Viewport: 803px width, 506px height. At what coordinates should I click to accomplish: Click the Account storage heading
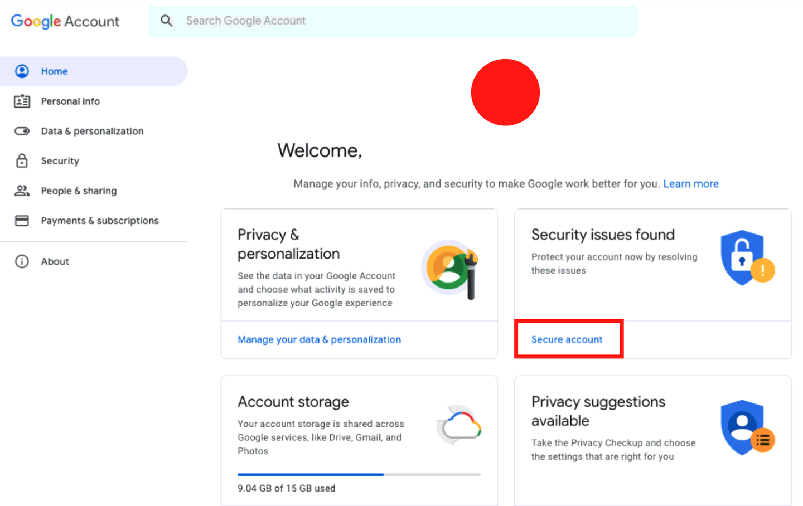click(x=293, y=402)
